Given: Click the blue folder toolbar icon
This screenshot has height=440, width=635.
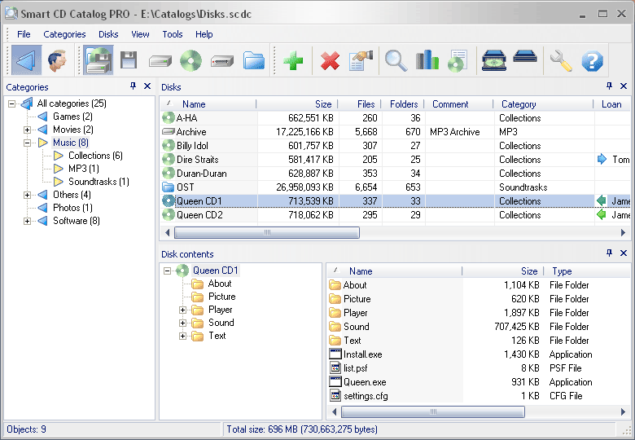Looking at the screenshot, I should point(254,60).
